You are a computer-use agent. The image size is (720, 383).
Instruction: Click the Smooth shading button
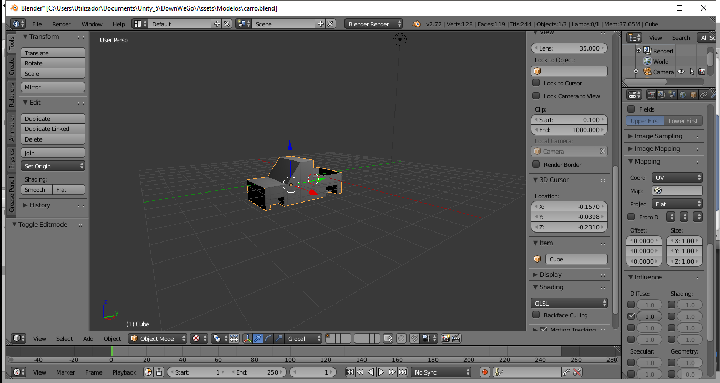pos(35,189)
